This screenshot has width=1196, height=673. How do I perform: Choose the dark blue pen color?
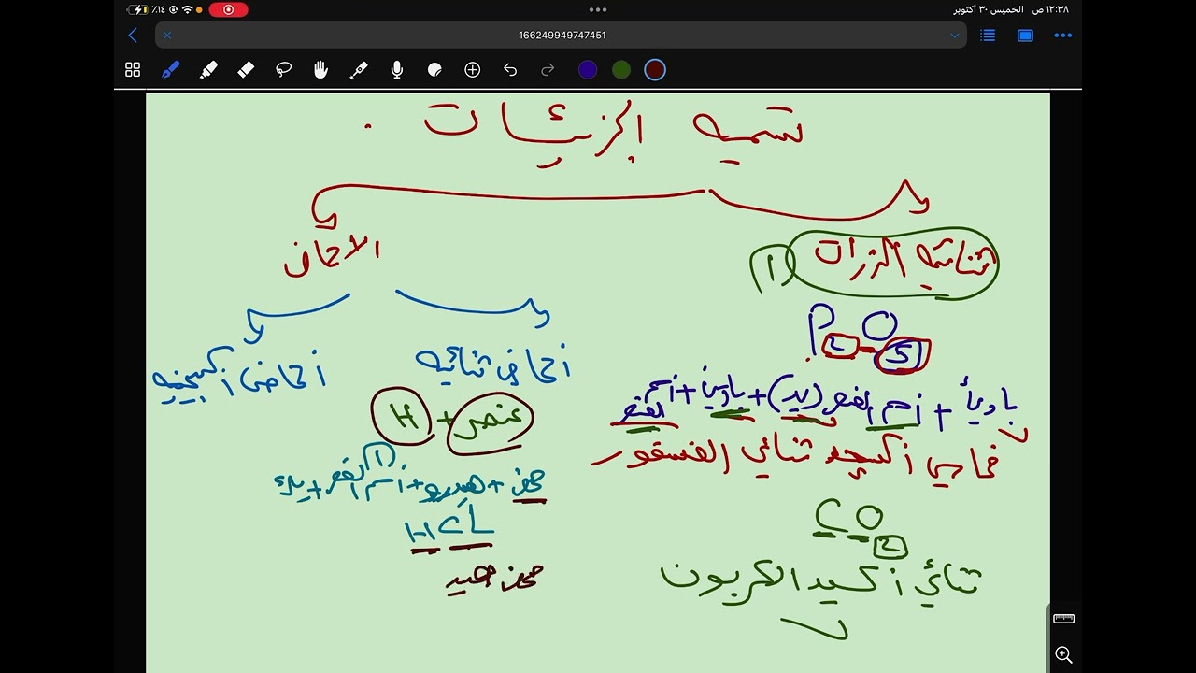pos(588,70)
